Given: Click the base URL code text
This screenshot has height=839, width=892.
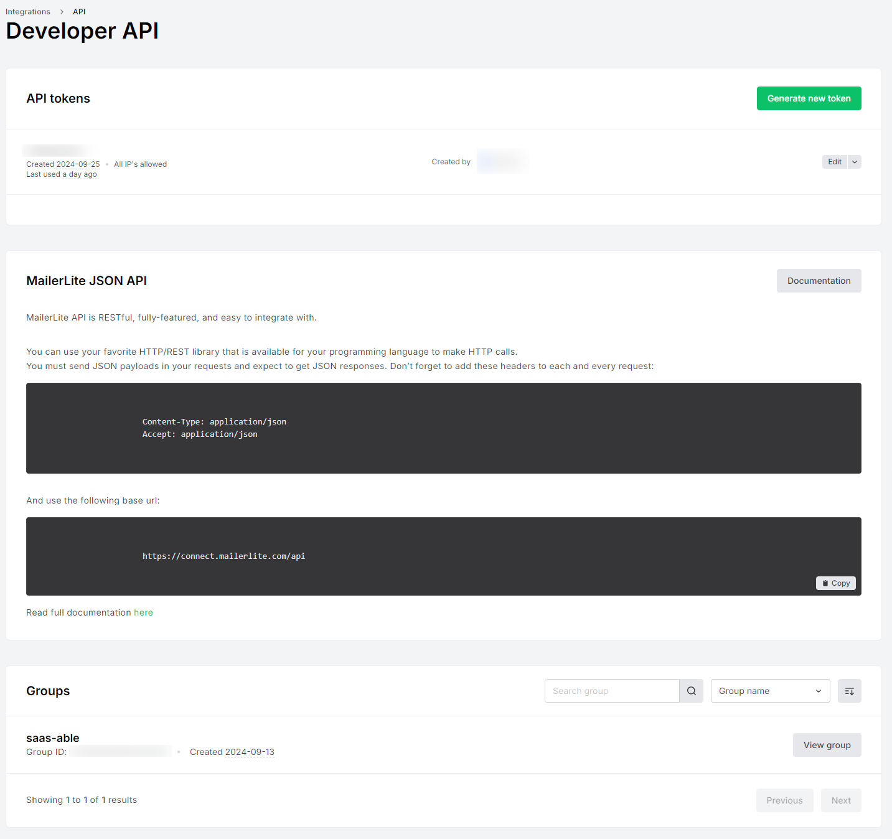Looking at the screenshot, I should coord(223,556).
